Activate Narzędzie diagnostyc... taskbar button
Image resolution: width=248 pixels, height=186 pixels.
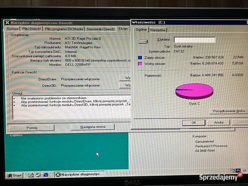pos(80,174)
